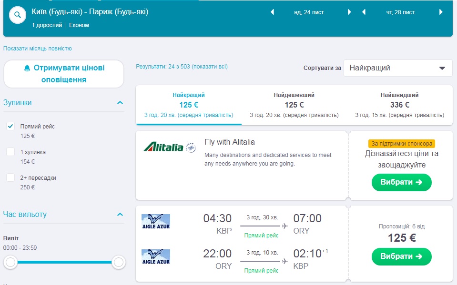Screen dimensions: 457x285
Task: Collapse the Час вильоту section
Action: [x=120, y=215]
